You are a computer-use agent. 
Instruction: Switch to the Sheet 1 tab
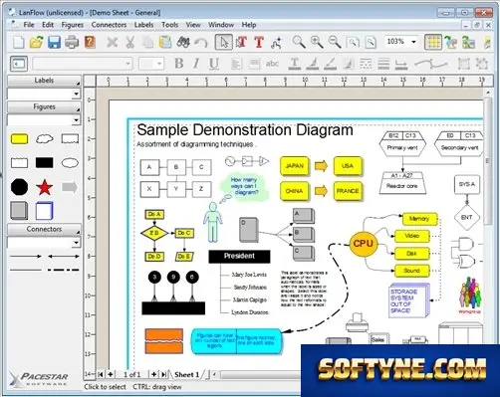click(187, 375)
